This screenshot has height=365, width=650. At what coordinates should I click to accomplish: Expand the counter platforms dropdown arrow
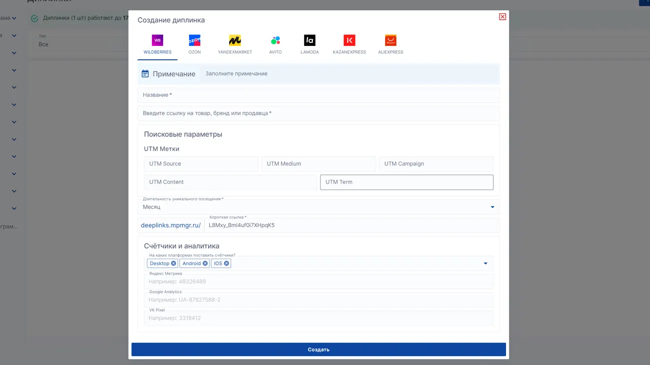click(485, 264)
